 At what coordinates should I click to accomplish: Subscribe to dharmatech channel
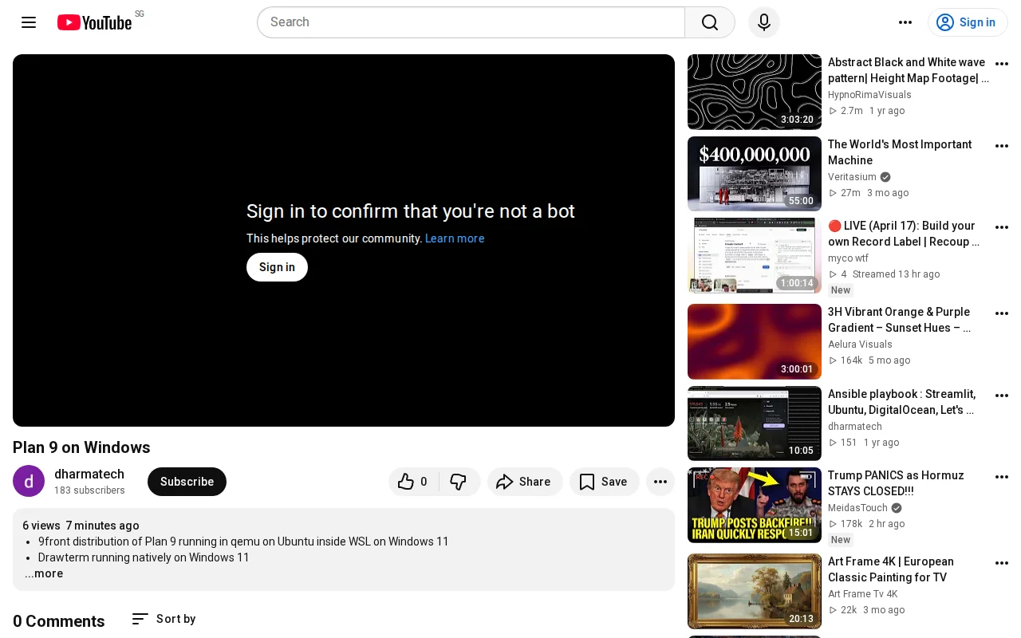tap(187, 482)
